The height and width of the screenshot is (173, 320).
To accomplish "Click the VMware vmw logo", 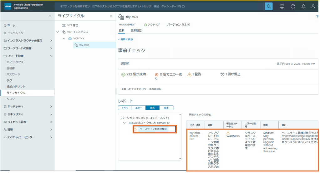I will (x=8, y=6).
